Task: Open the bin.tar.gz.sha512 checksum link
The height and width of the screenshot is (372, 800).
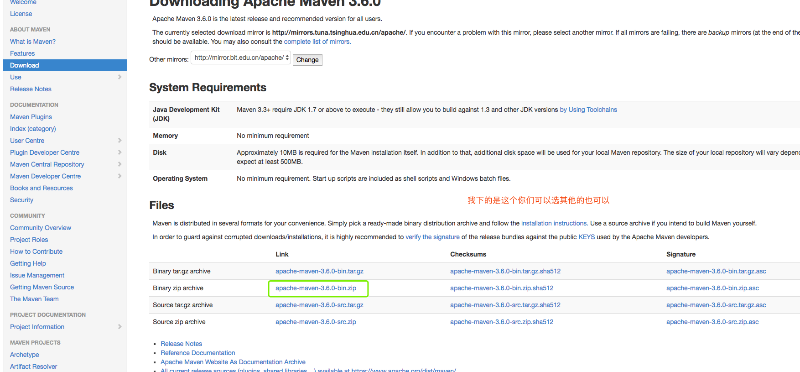Action: point(505,271)
